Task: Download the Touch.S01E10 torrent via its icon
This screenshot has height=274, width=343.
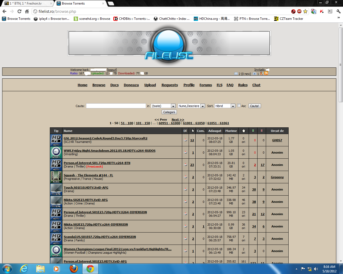Action: pos(185,189)
